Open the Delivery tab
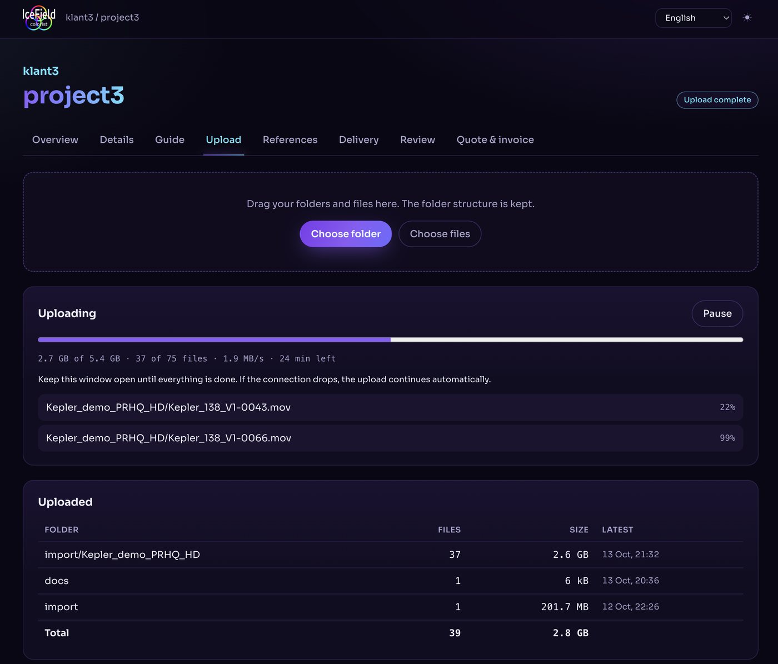Image resolution: width=778 pixels, height=664 pixels. [x=358, y=140]
